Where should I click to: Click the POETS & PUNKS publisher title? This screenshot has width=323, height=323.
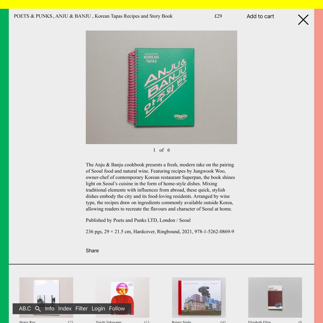[33, 16]
